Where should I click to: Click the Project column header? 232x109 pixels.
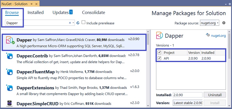coord(175,53)
